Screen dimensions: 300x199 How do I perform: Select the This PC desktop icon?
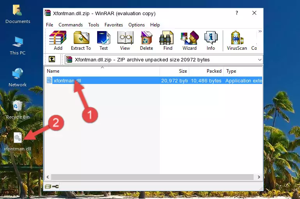coord(18,46)
